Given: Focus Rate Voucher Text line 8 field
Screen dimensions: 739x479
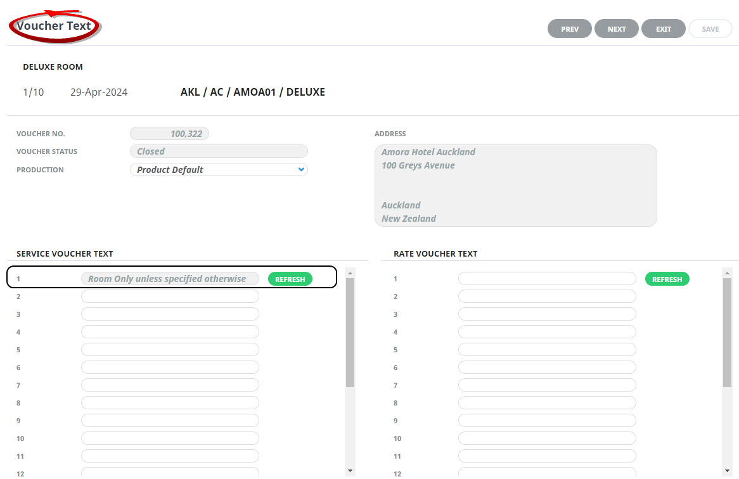Looking at the screenshot, I should pyautogui.click(x=546, y=403).
